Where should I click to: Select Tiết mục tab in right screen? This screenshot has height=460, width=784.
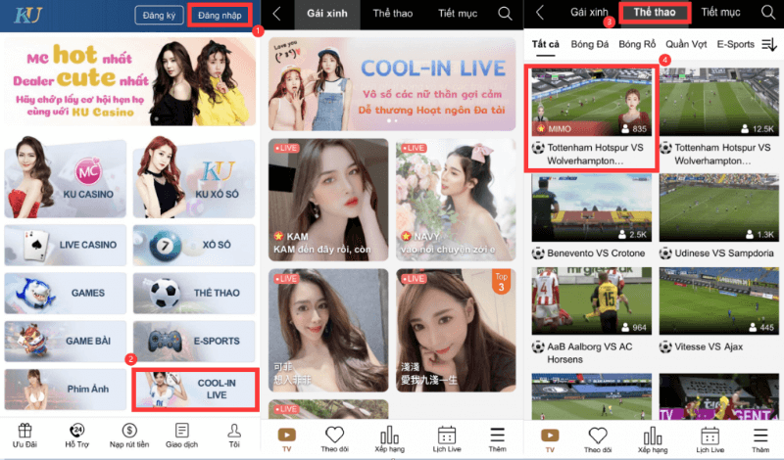720,13
